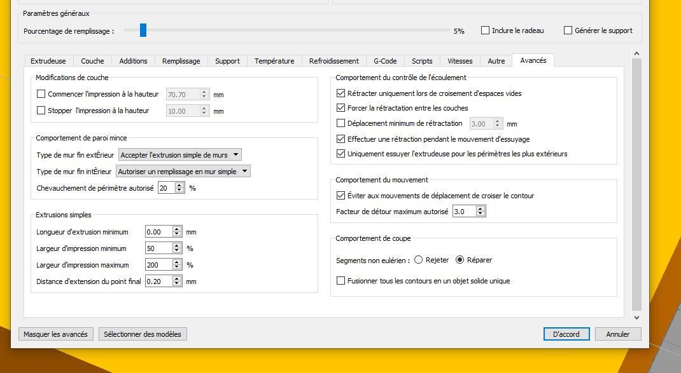Enable Fusionner tous les contours checkbox
The width and height of the screenshot is (681, 373).
click(x=341, y=281)
